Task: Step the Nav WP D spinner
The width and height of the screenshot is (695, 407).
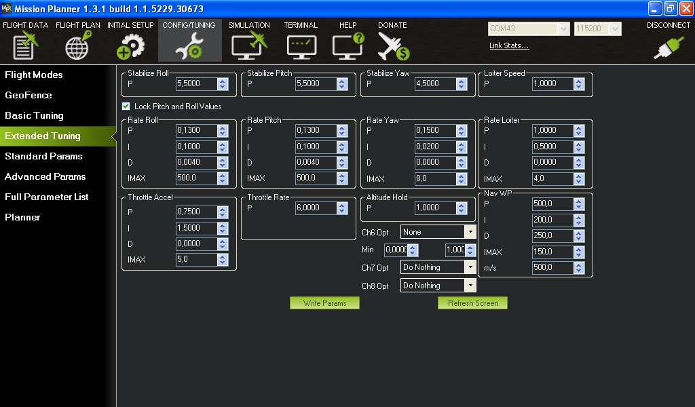Action: (x=578, y=236)
